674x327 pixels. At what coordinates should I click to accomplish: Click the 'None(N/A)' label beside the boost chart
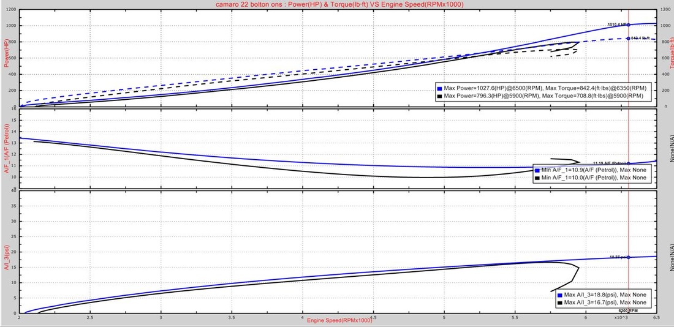pyautogui.click(x=671, y=257)
